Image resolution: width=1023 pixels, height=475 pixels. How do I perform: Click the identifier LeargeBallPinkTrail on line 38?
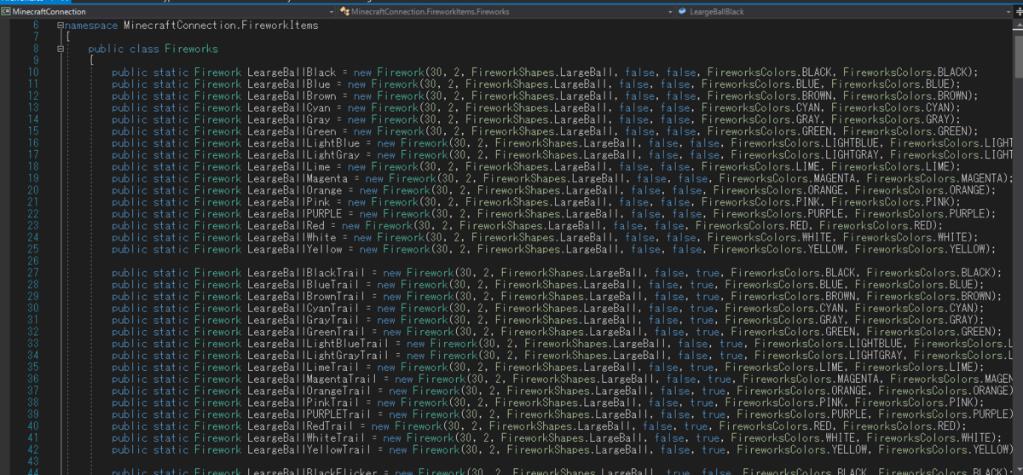[x=303, y=403]
